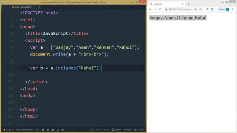Click the <!DOCTYPE html> text on line 1

[x=39, y=13]
